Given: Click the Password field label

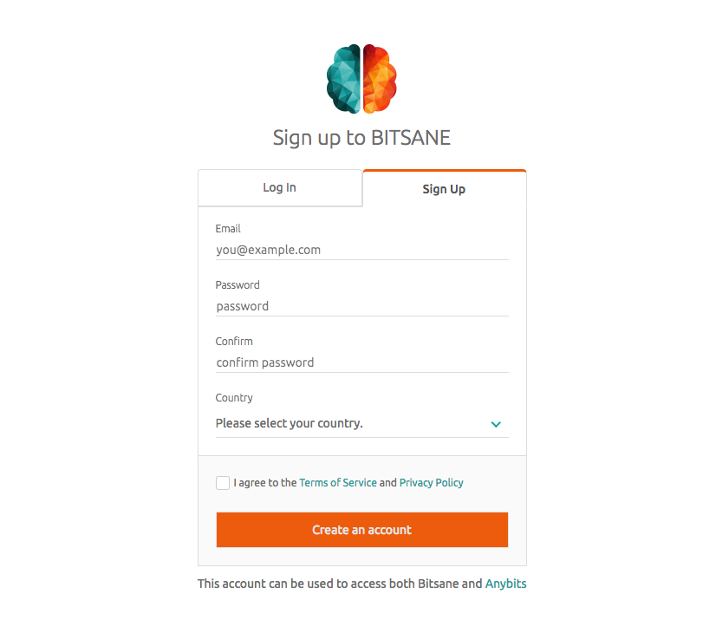Looking at the screenshot, I should pyautogui.click(x=238, y=285).
